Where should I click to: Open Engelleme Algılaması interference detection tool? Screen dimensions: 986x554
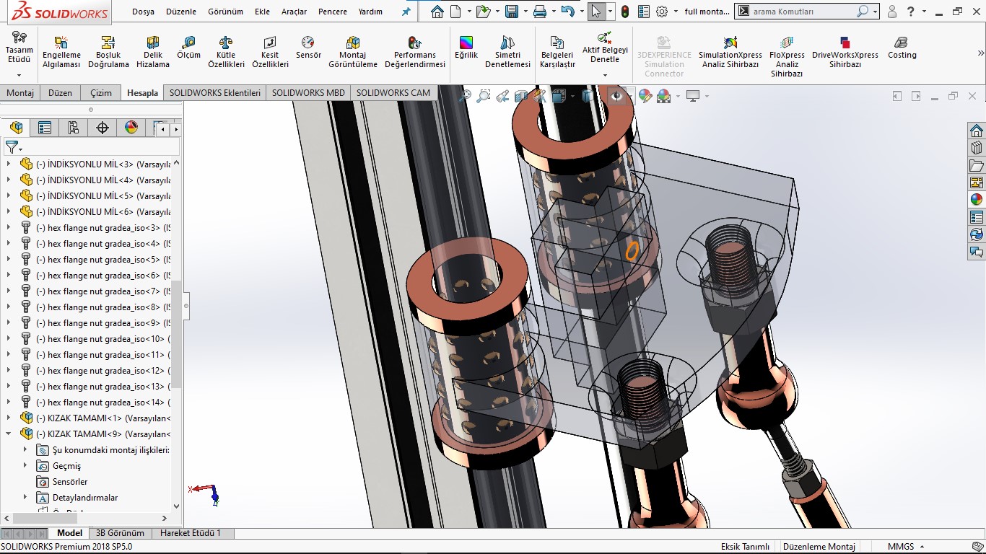[61, 52]
